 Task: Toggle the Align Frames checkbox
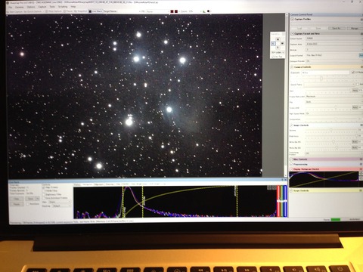coord(43,188)
